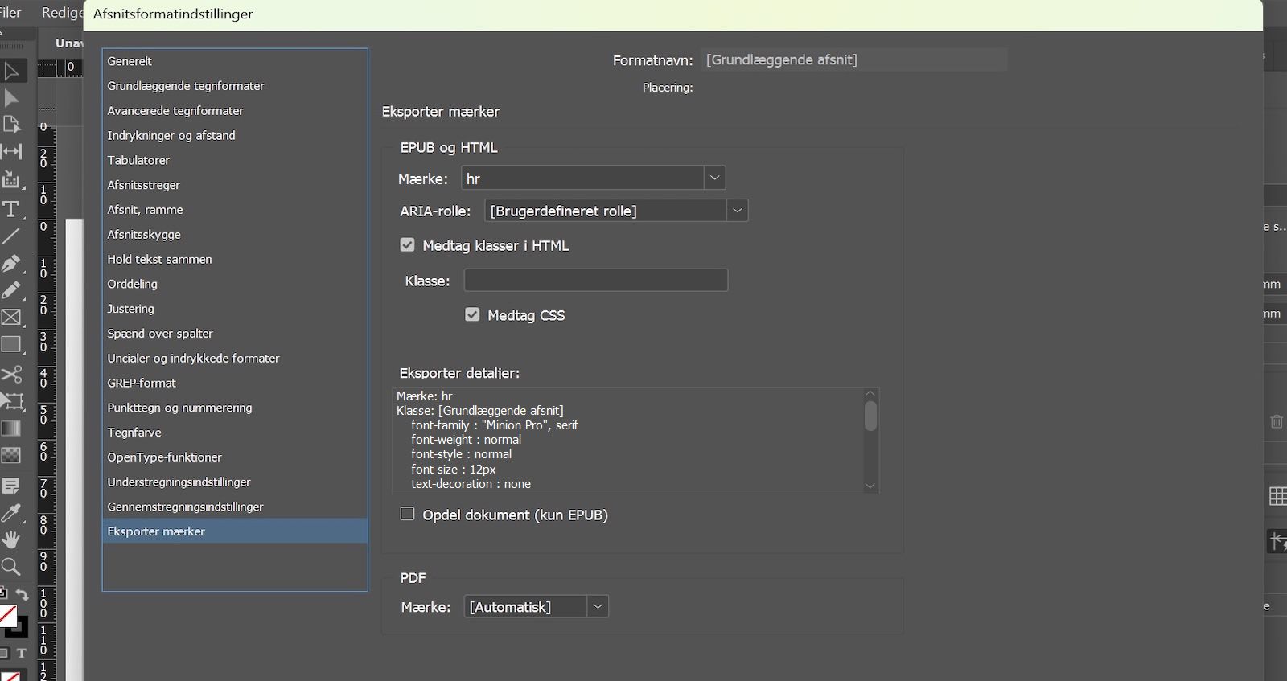
Task: Select the Selection tool arrow
Action: (x=11, y=71)
